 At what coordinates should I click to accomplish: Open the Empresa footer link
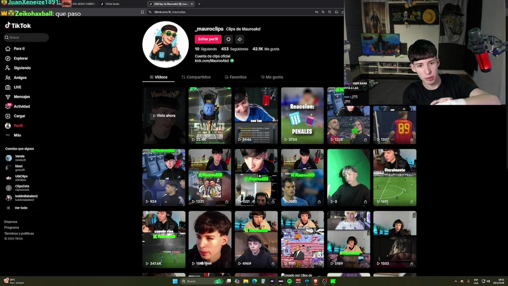point(11,222)
